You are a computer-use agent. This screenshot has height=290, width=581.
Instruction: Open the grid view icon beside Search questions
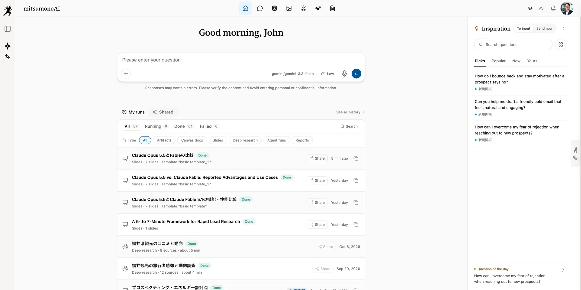(561, 44)
